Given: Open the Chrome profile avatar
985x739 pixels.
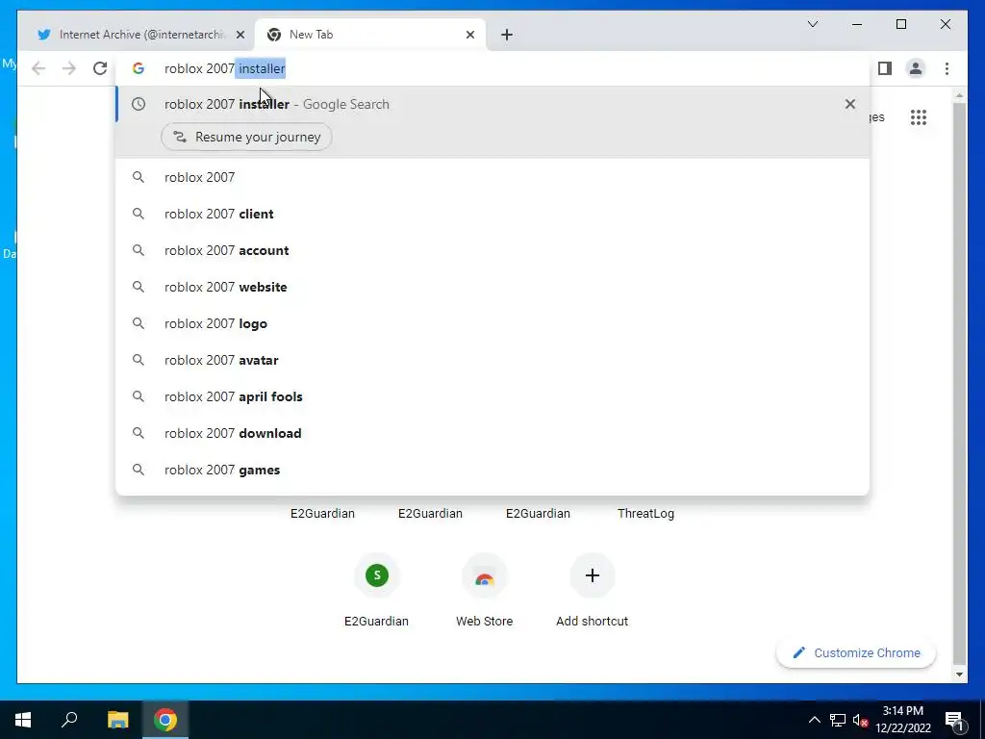Looking at the screenshot, I should point(916,68).
